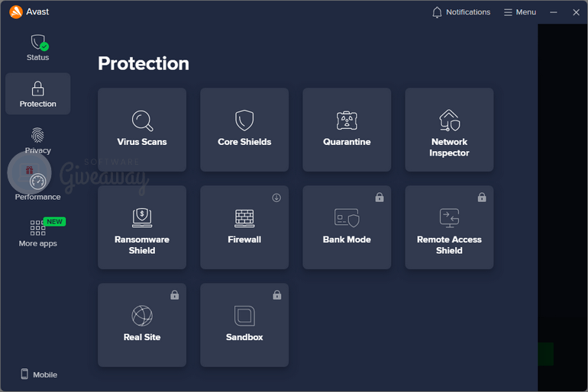Click the Remote Access Shield monitor icon
The width and height of the screenshot is (588, 392).
click(x=449, y=218)
